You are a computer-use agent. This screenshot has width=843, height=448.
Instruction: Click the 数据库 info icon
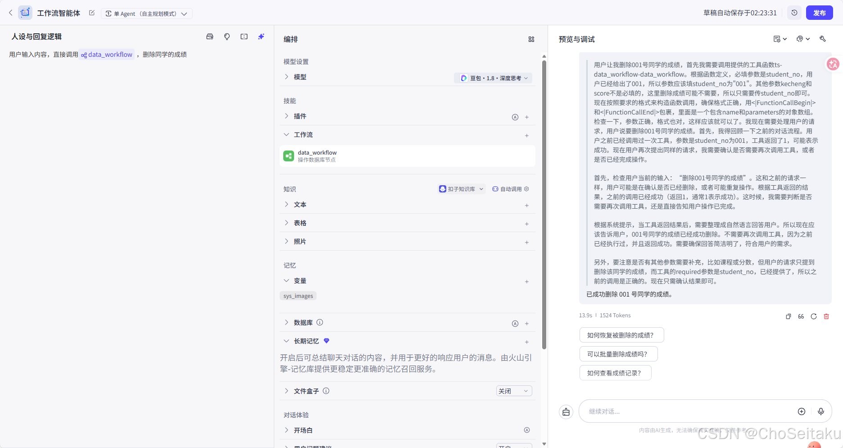(320, 322)
